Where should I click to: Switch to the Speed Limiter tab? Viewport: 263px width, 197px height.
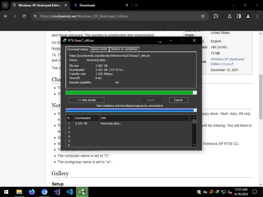(x=99, y=49)
